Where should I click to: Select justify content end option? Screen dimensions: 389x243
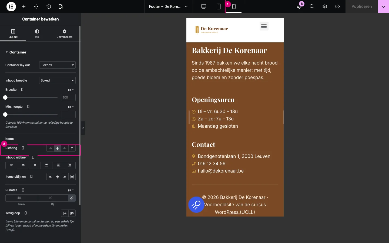coord(35,165)
